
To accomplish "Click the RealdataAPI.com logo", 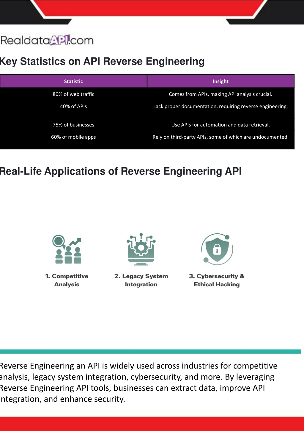I will click(47, 40).
